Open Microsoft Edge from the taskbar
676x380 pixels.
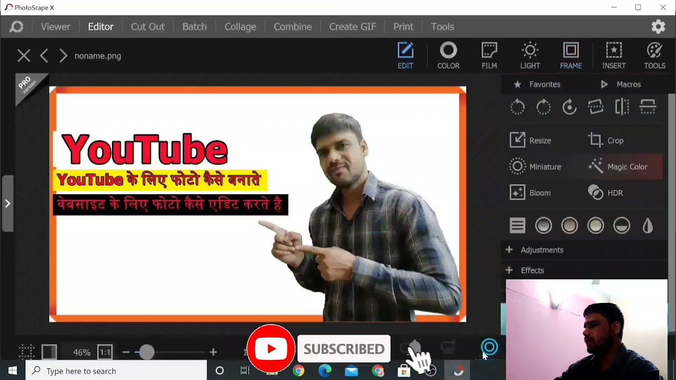(x=325, y=371)
